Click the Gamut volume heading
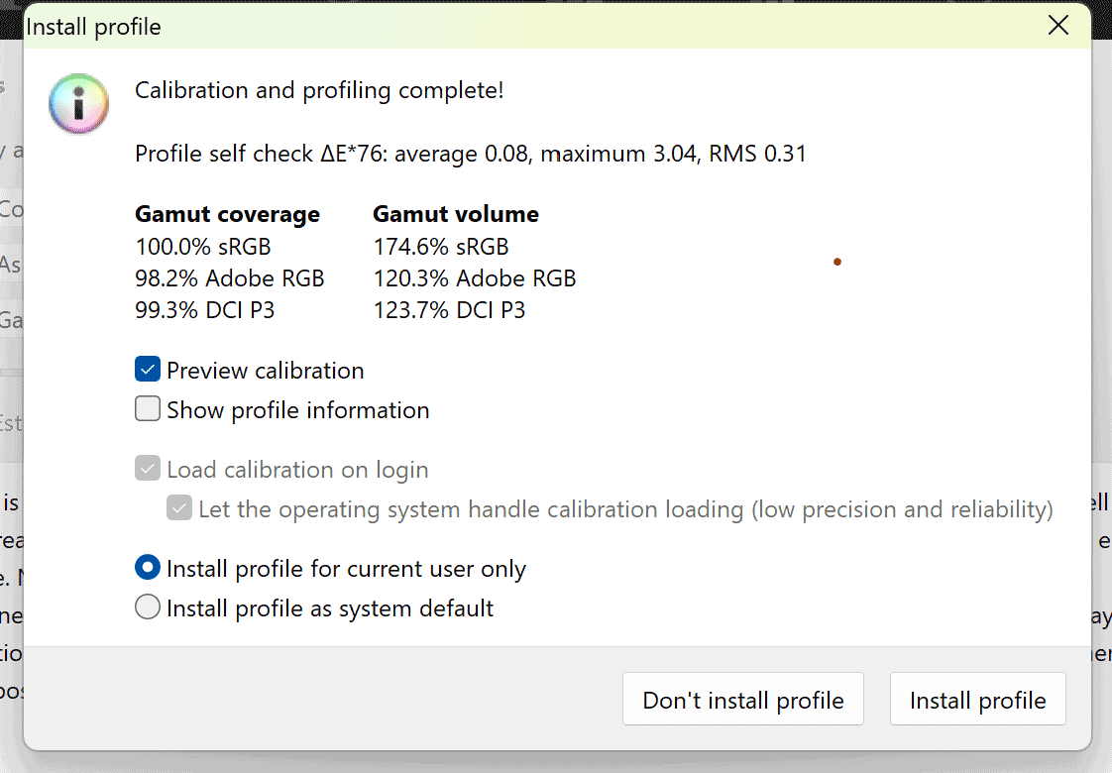This screenshot has height=773, width=1112. click(x=456, y=214)
